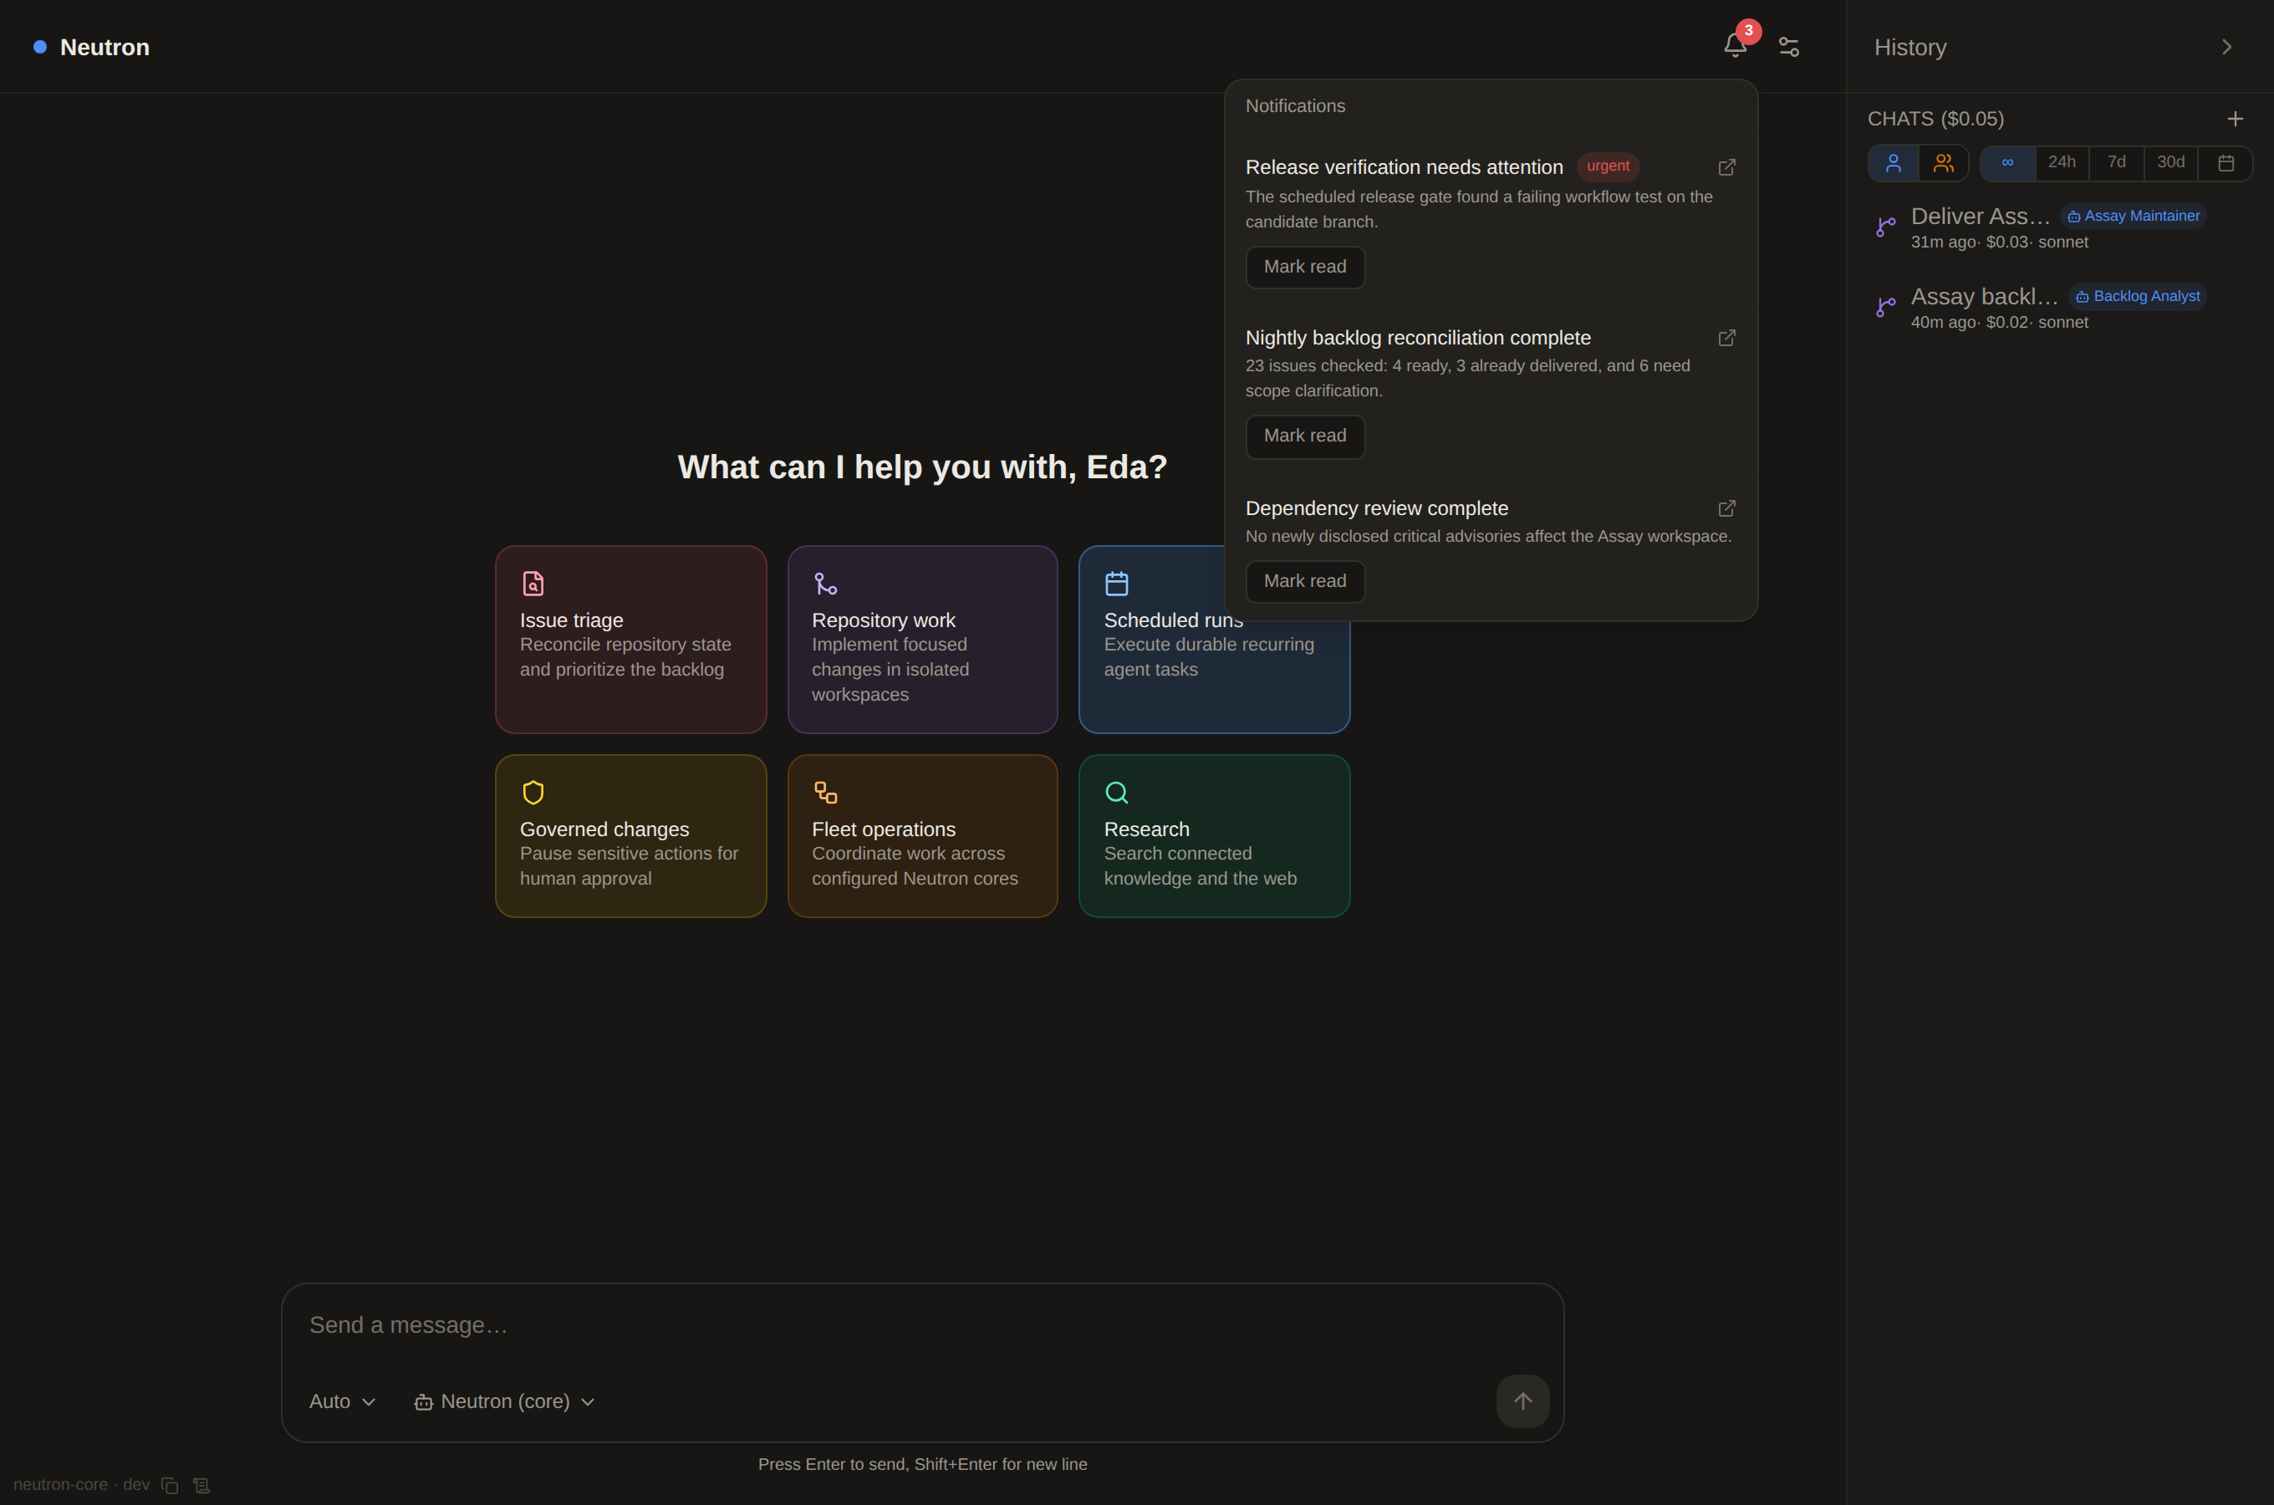Mark Dependency review notification as read
The height and width of the screenshot is (1505, 2274).
[1304, 581]
